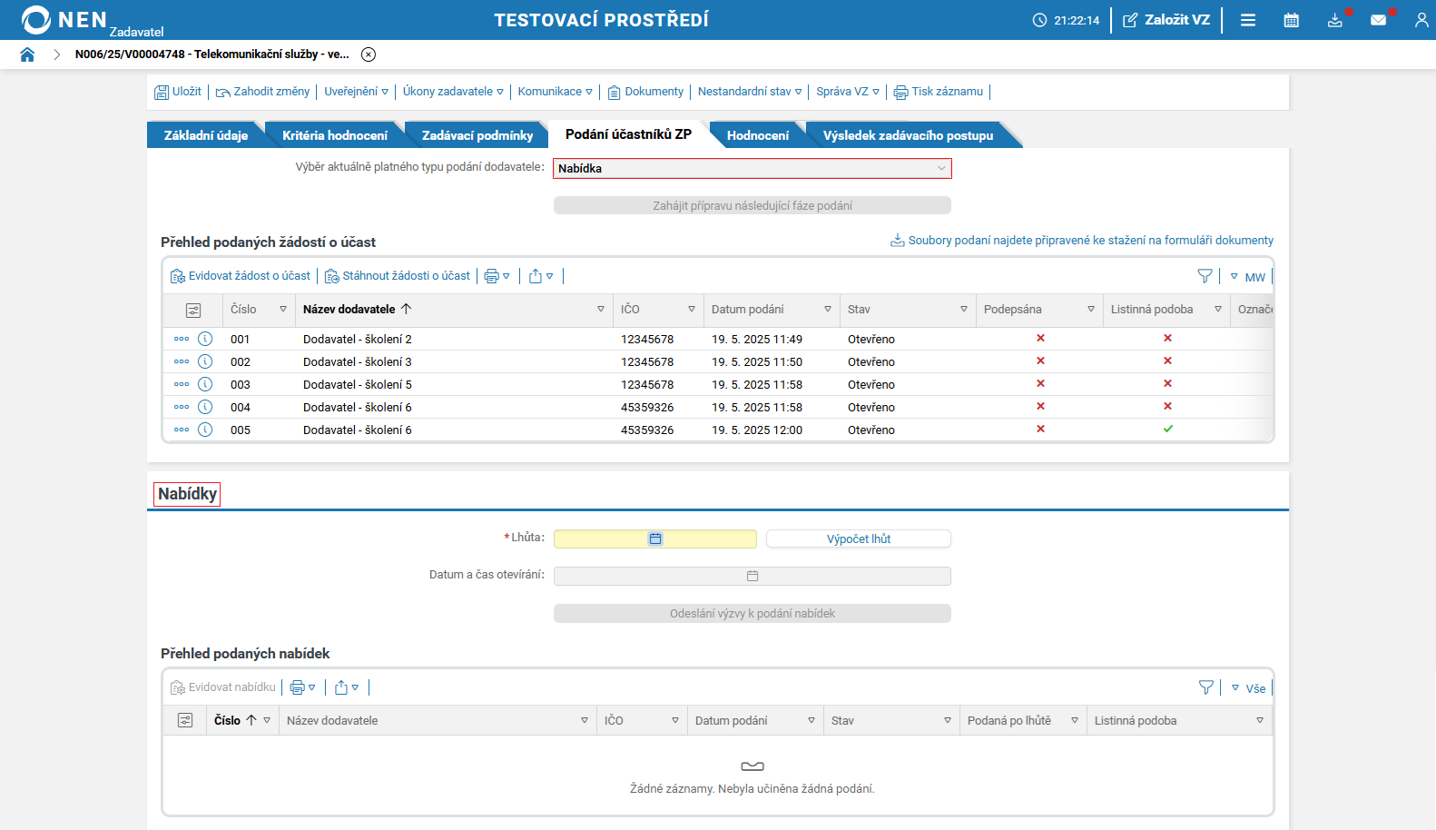Open the messages envelope icon
1436x830 pixels.
1378,20
